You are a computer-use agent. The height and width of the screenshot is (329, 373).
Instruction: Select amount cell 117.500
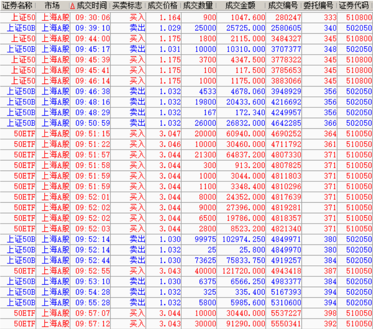tap(250, 70)
